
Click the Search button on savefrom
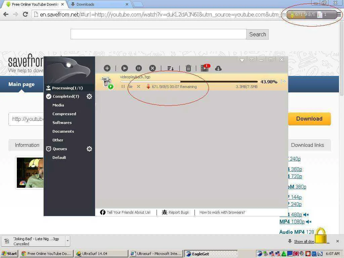point(258,34)
